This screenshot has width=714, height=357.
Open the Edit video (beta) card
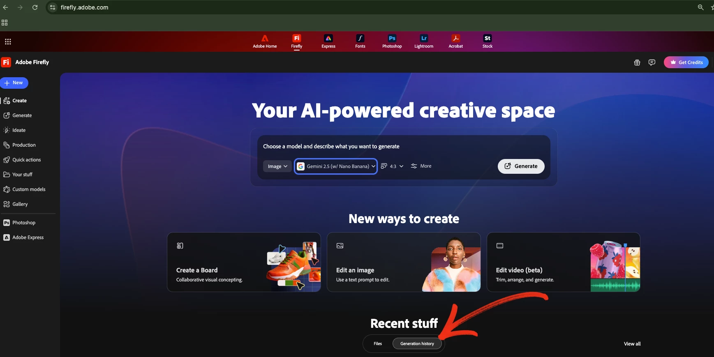coord(564,262)
